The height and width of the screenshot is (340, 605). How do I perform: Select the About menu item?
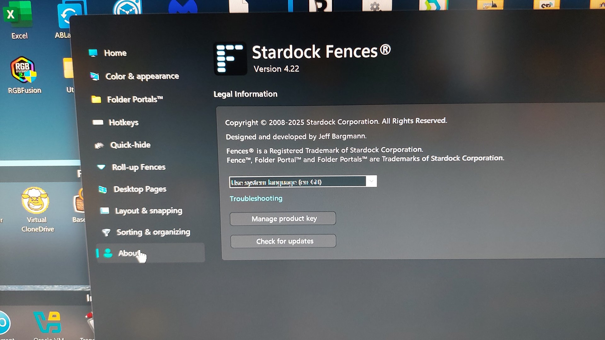tap(150, 253)
